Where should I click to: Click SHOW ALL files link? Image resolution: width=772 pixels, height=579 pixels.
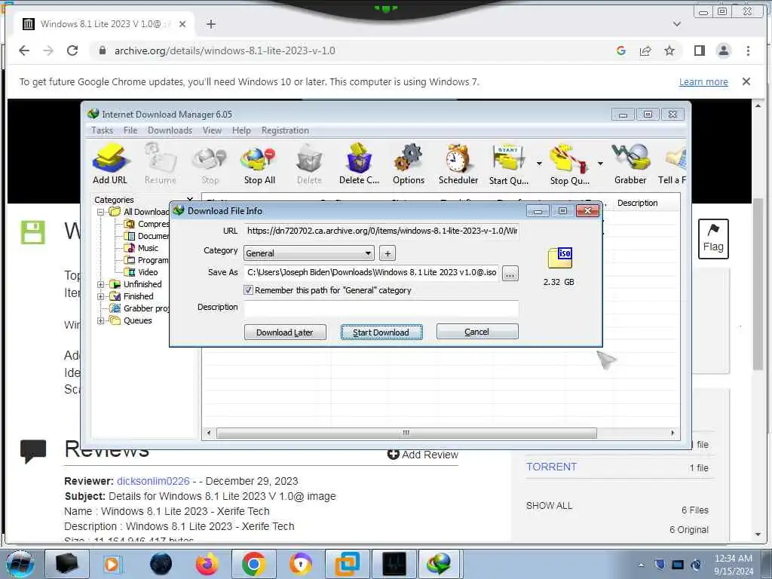[x=549, y=506]
